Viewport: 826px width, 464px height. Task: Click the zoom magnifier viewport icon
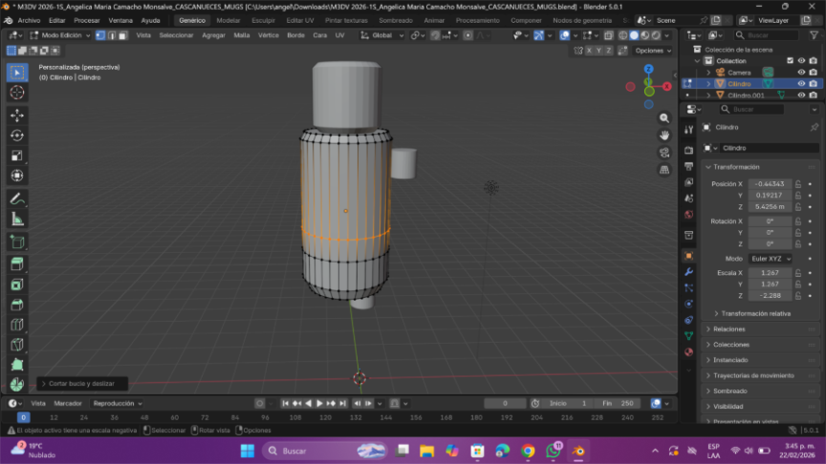(x=664, y=117)
